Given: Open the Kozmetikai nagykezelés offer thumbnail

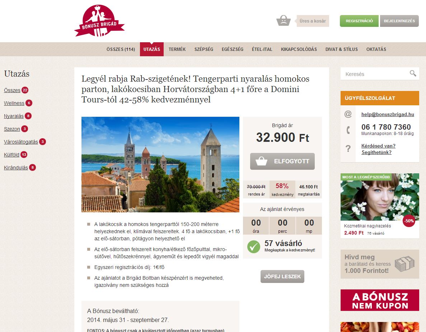Looking at the screenshot, I should tap(380, 197).
